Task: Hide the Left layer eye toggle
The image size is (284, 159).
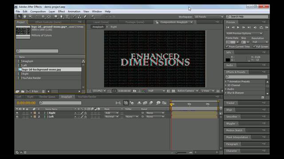Action: pos(17,117)
